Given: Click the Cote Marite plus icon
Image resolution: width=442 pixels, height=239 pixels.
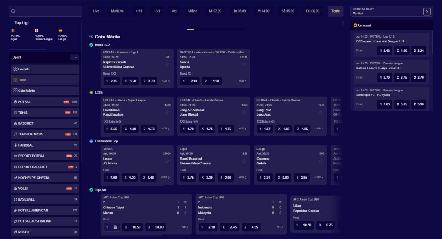Looking at the screenshot, I should coord(92,37).
